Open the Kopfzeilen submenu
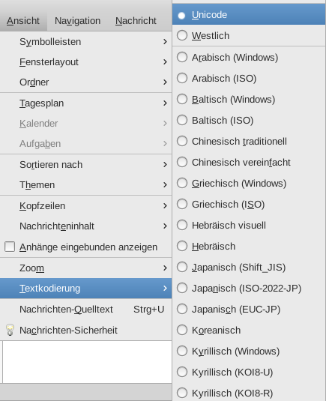The image size is (326, 401). tap(85, 205)
